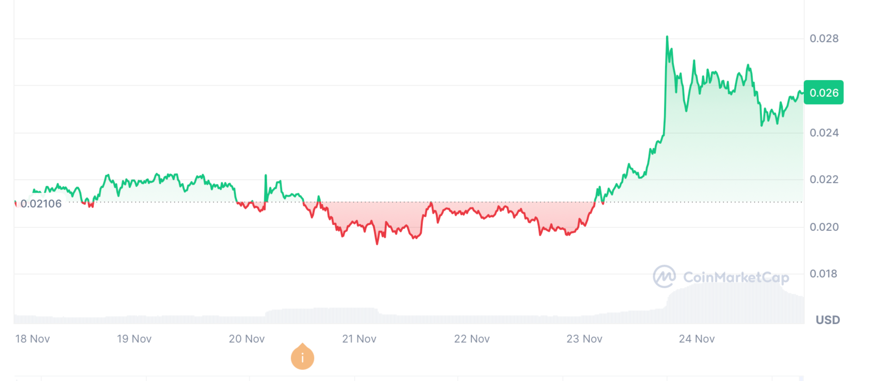Select the 21 Nov date label
This screenshot has height=381, width=871.
[x=359, y=339]
